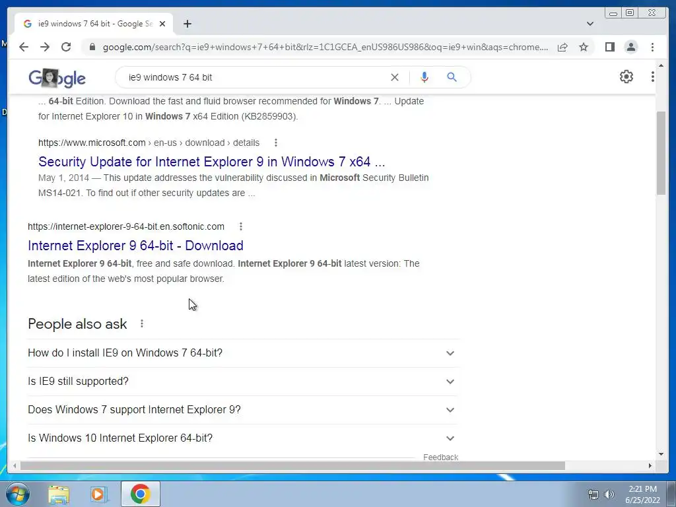Click the browser forward arrow
676x507 pixels.
45,47
